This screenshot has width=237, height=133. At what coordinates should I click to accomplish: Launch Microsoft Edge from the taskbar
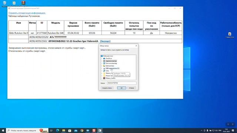(58, 130)
